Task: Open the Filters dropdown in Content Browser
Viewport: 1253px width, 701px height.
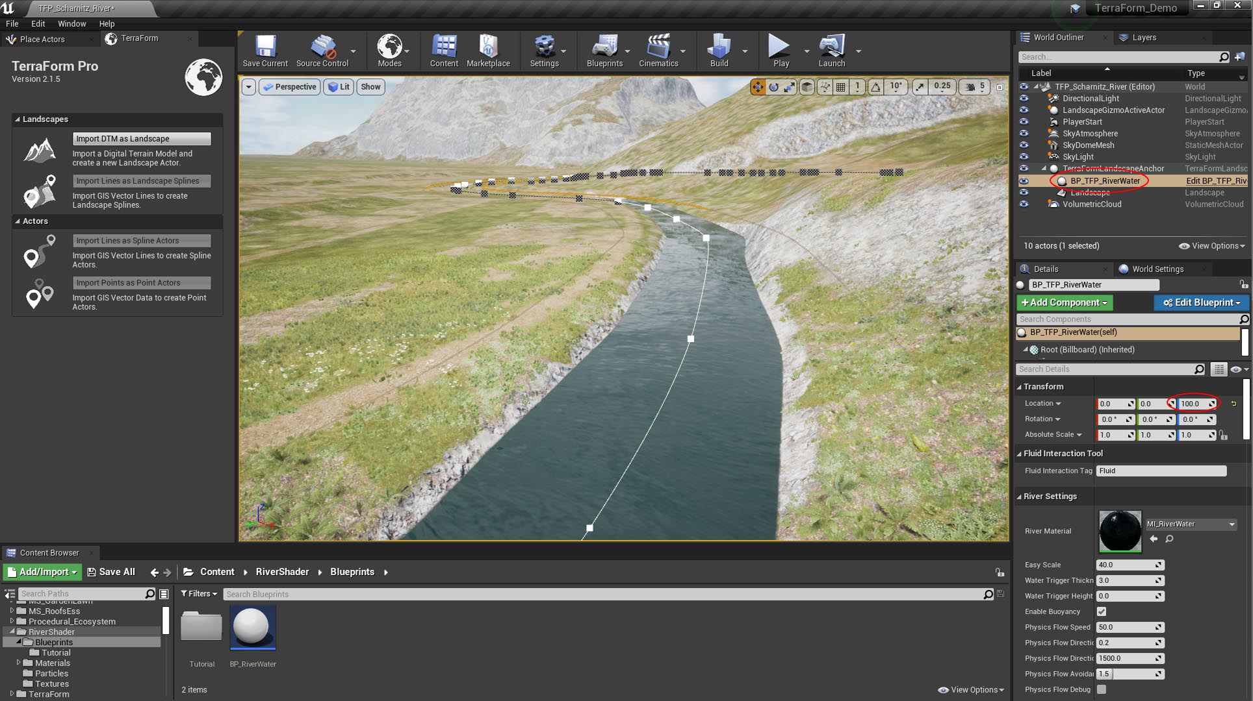Action: pos(199,594)
